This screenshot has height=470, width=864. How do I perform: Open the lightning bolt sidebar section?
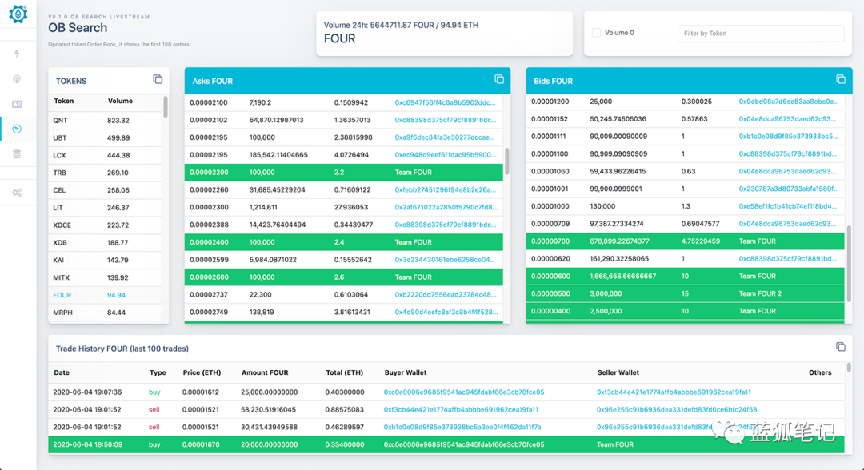[17, 54]
